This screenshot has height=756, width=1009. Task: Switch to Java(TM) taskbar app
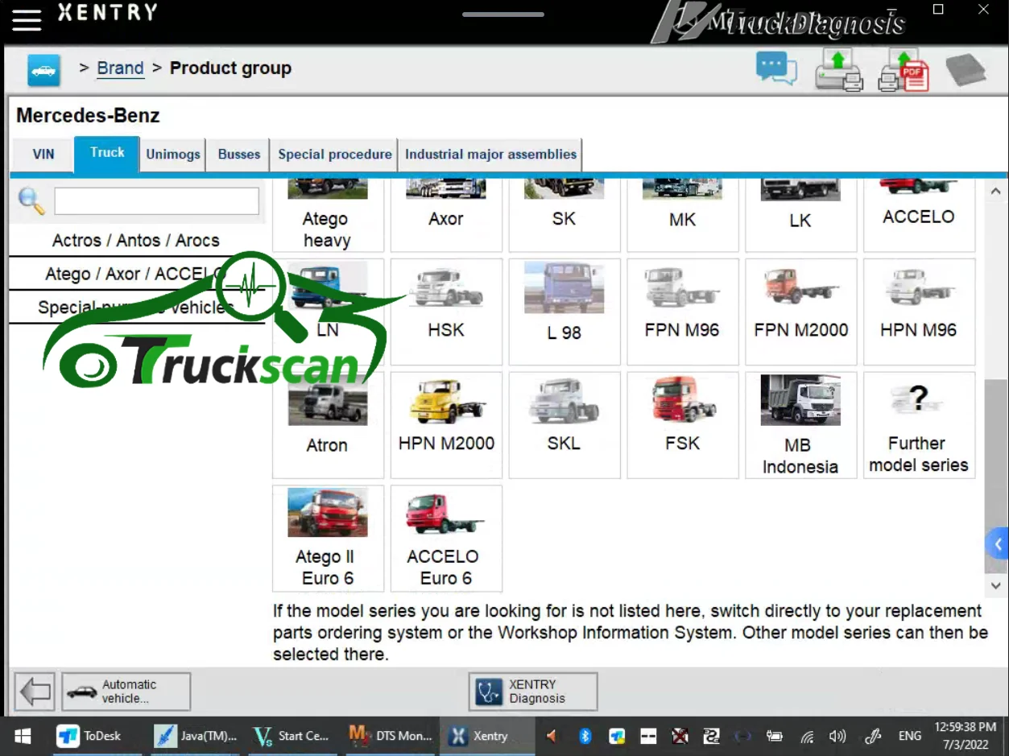[196, 736]
